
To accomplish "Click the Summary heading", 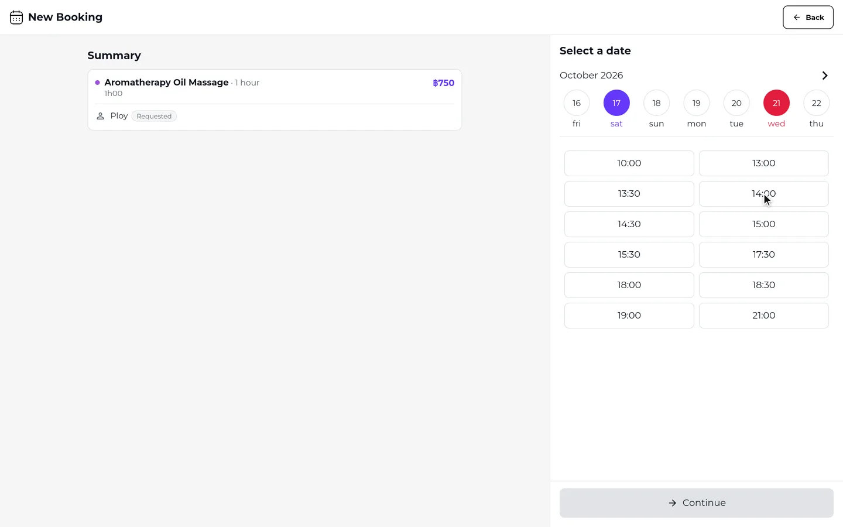I will point(114,56).
